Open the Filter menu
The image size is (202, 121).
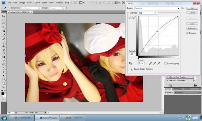tap(44, 3)
